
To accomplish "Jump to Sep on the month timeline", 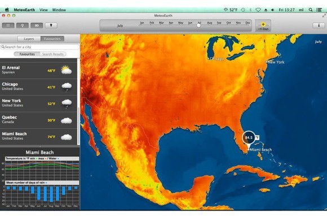I will 219,22.
